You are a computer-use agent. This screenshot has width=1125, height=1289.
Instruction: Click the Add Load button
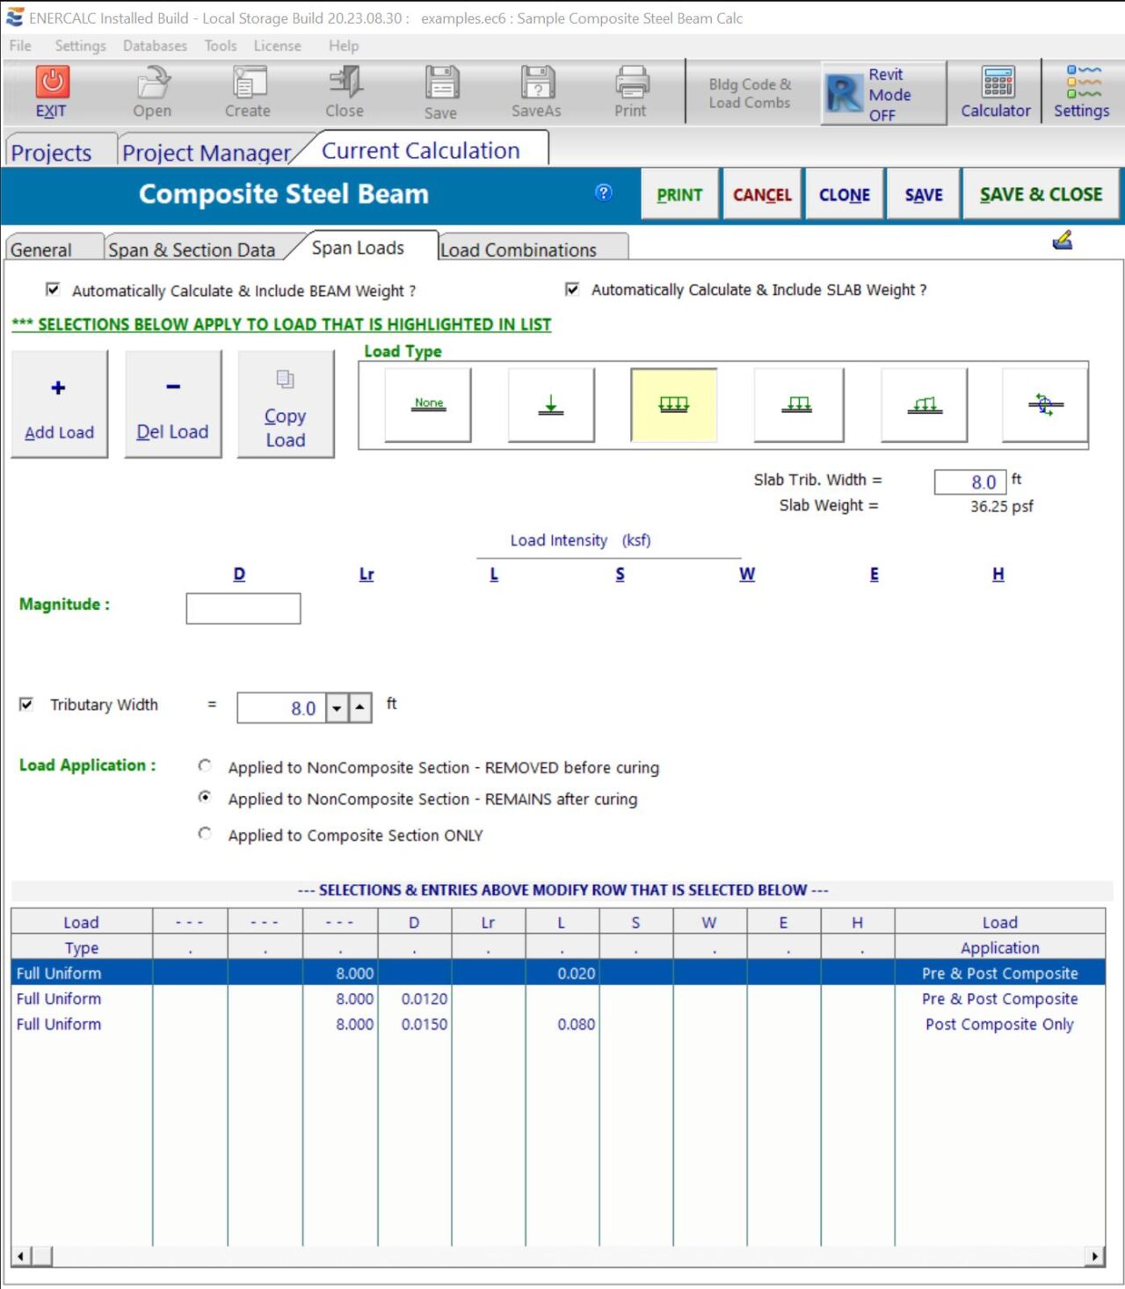59,405
